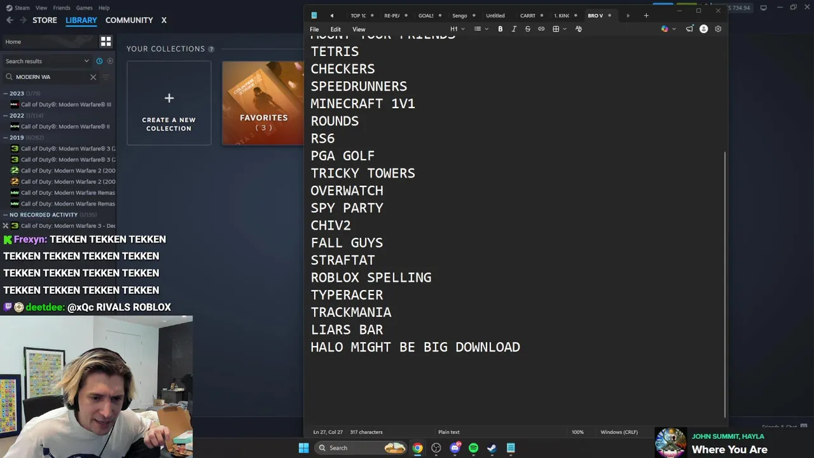Switch to the CARRT Notepad tab
Screen dimensions: 814x458
point(527,15)
